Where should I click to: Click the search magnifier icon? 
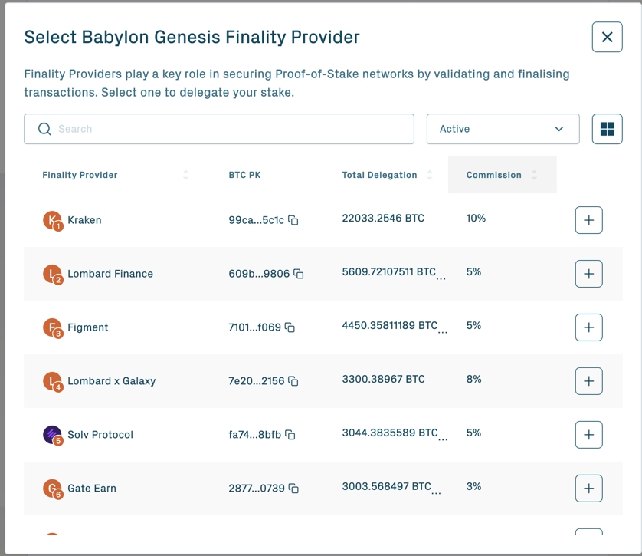(44, 129)
